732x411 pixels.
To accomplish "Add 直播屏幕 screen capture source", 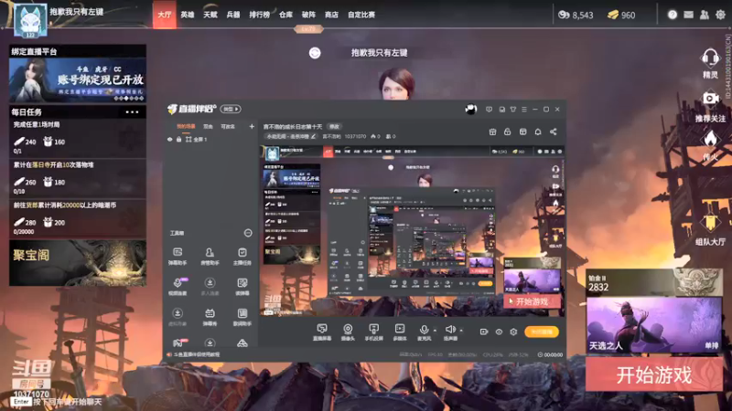I will click(x=322, y=332).
